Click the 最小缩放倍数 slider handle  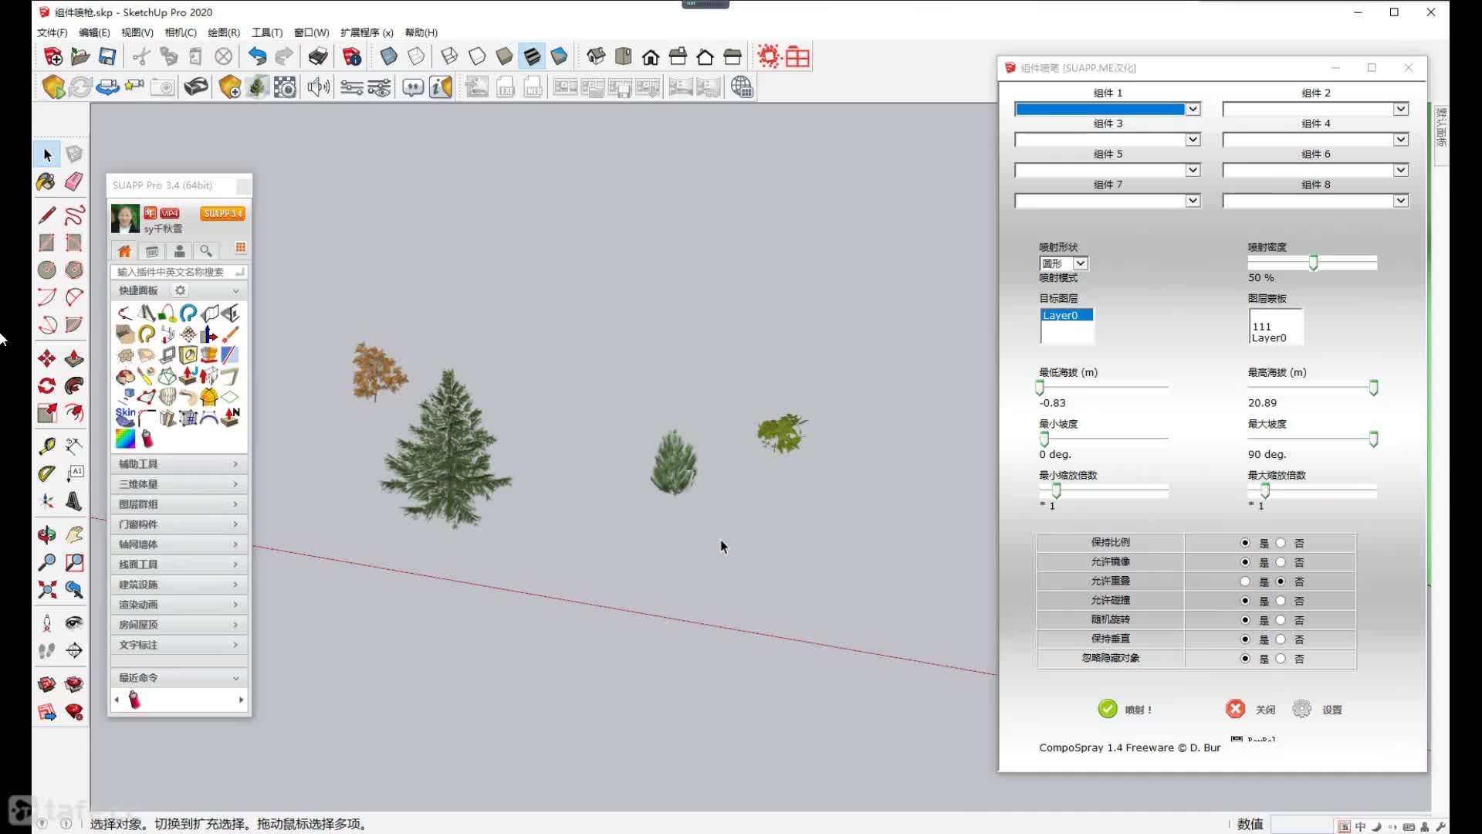[x=1056, y=490]
